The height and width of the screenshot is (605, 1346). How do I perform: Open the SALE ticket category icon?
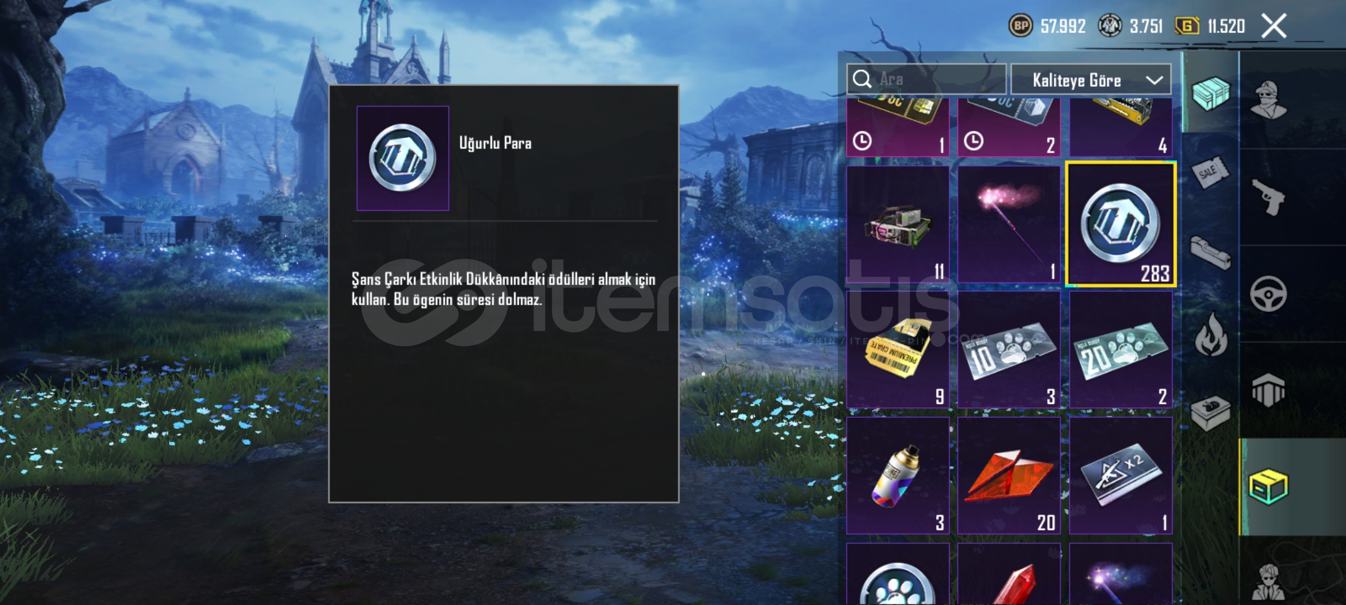1210,172
